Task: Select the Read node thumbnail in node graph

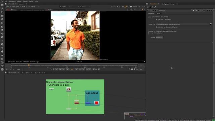Action: click(69, 89)
